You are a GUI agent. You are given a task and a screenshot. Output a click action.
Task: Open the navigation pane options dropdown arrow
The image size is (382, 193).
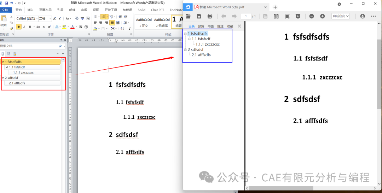click(x=62, y=40)
